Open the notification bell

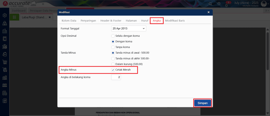tap(226, 4)
